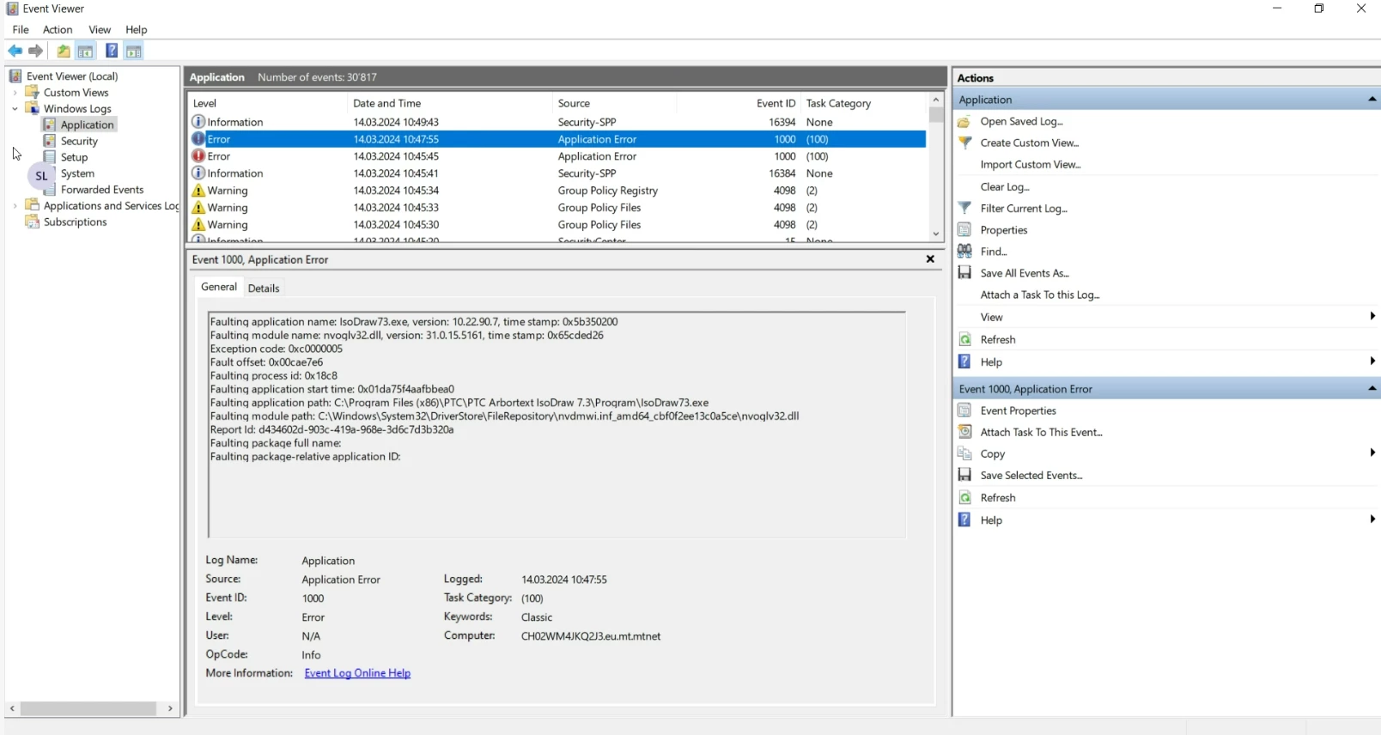
Task: Click Open Saved Log icon
Action: click(x=964, y=121)
